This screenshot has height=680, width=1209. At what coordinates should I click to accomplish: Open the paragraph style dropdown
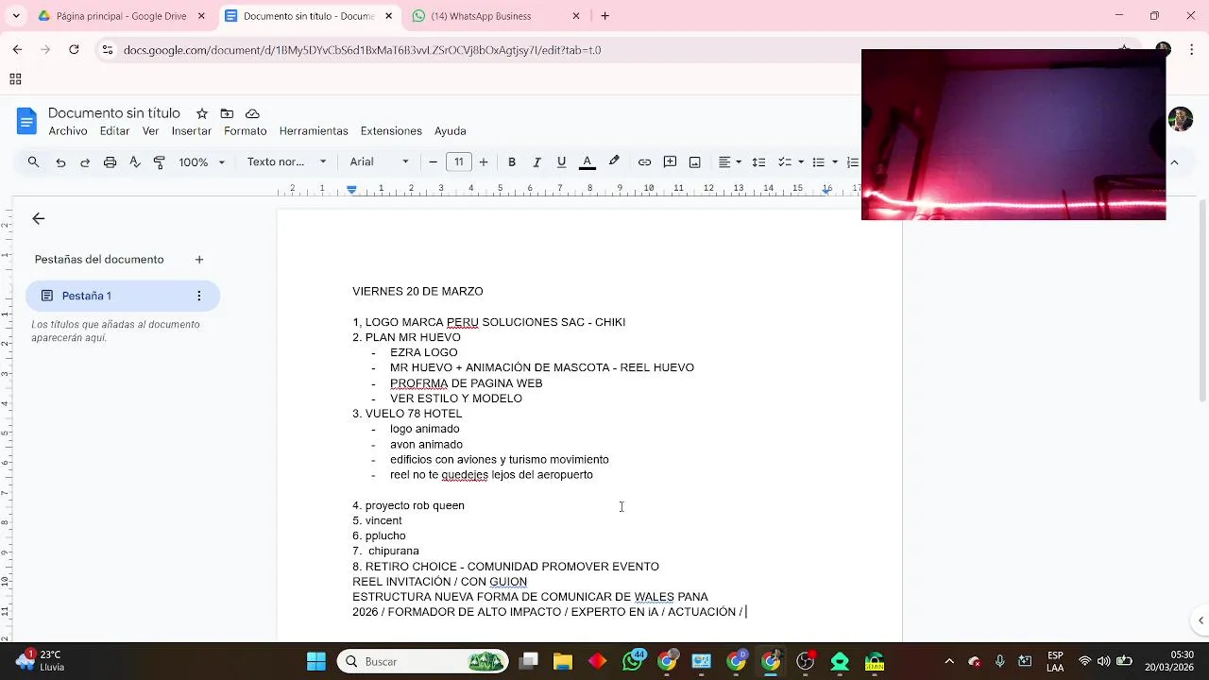pos(287,162)
